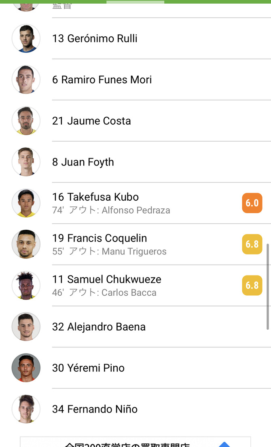Tap Takefusa Kubo's avatar image
This screenshot has height=447, width=271.
26,203
